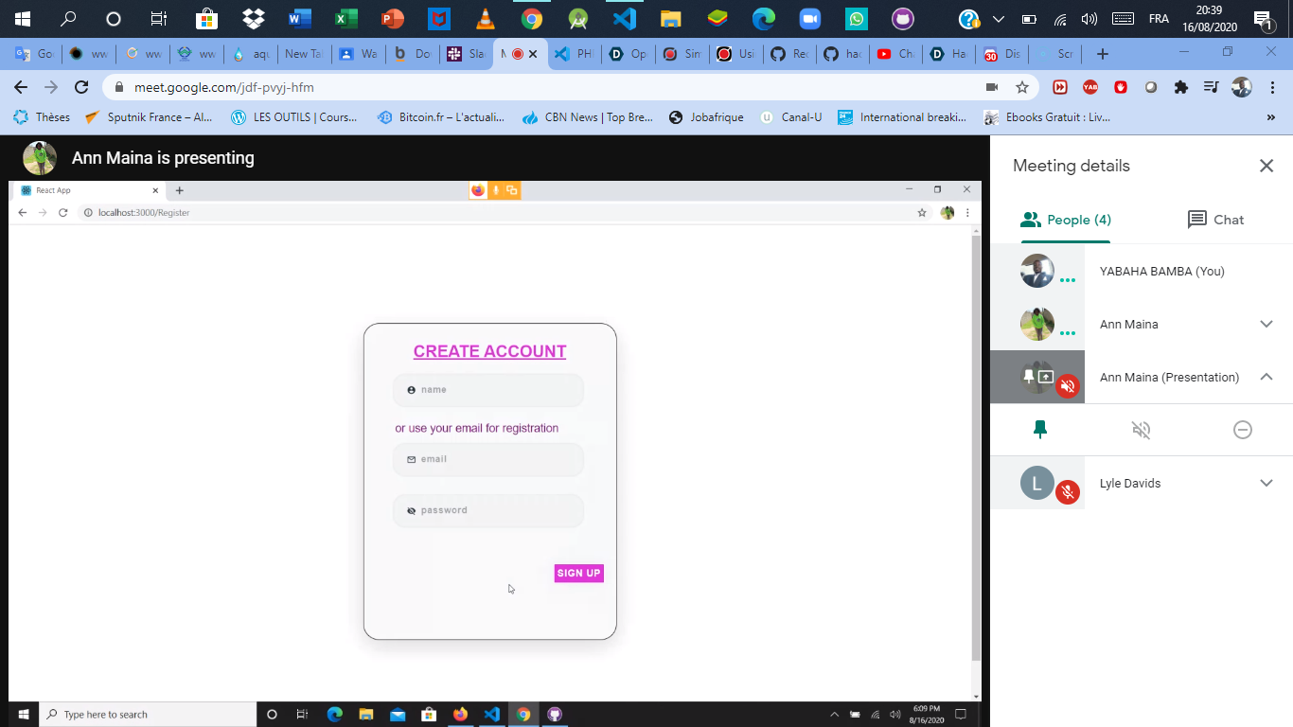Open CBN News bookmark
The image size is (1293, 727).
588,117
